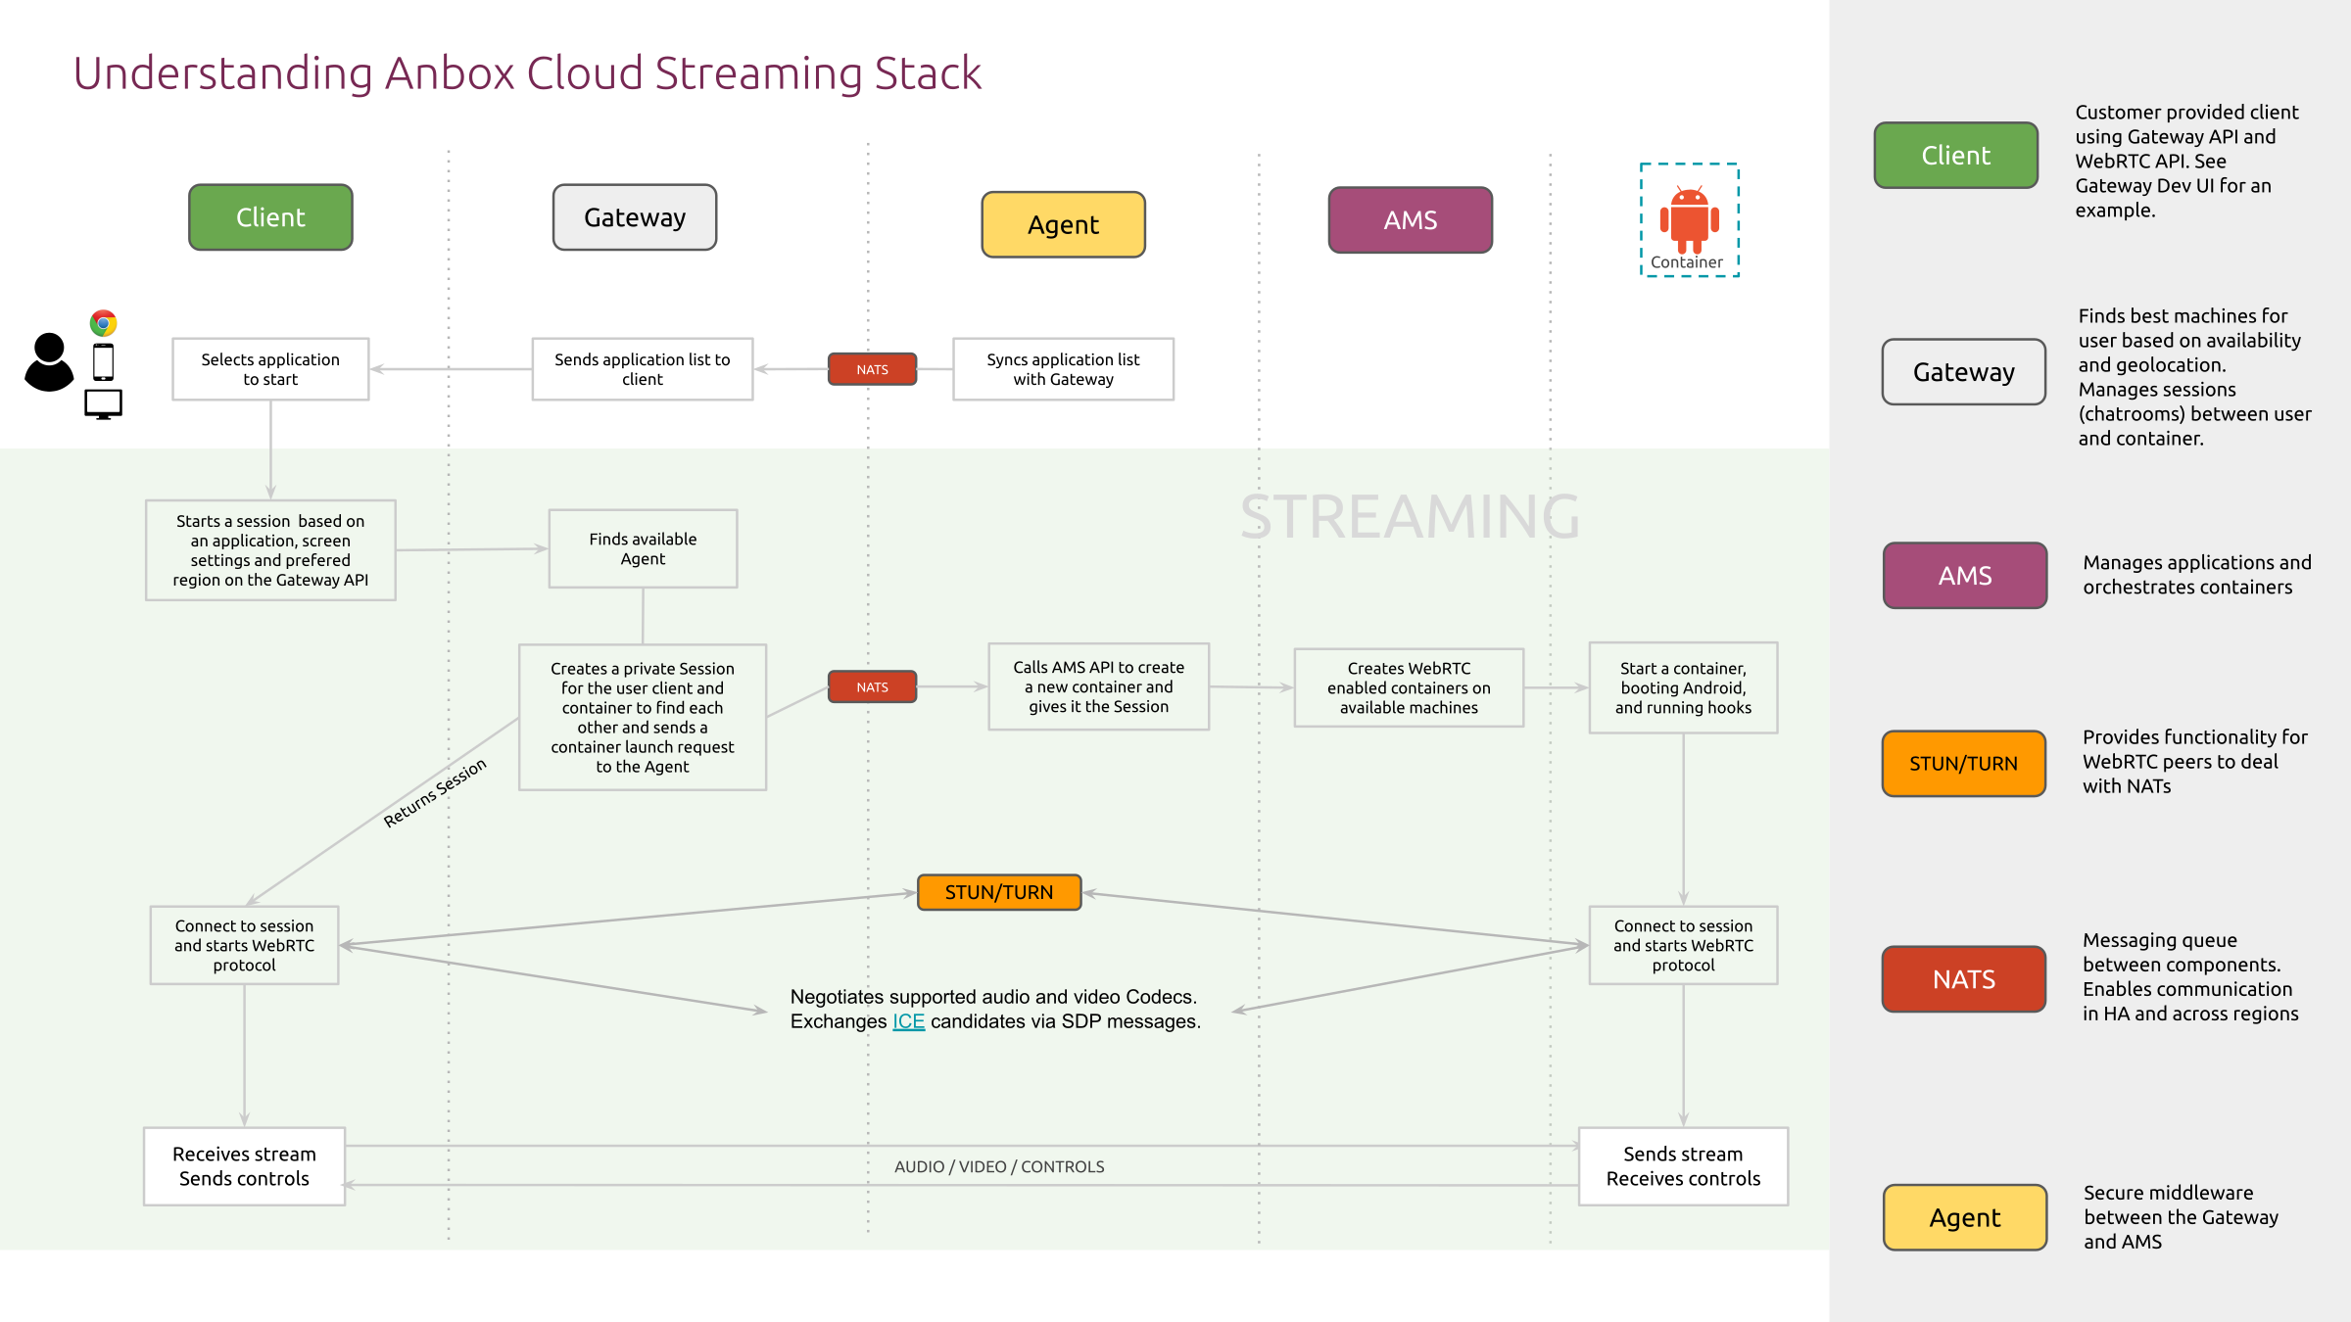The image size is (2351, 1322).
Task: Click the purple AMS header box in diagram
Action: pos(1411,220)
